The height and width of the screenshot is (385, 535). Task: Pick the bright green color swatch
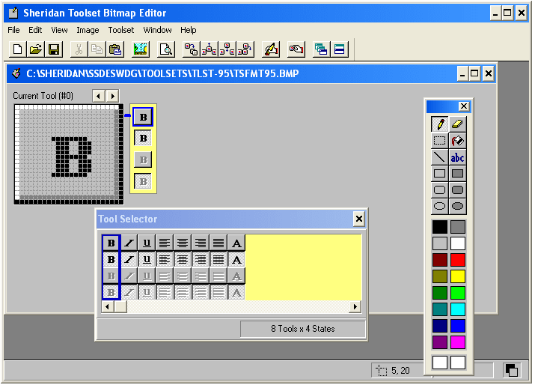click(x=457, y=293)
